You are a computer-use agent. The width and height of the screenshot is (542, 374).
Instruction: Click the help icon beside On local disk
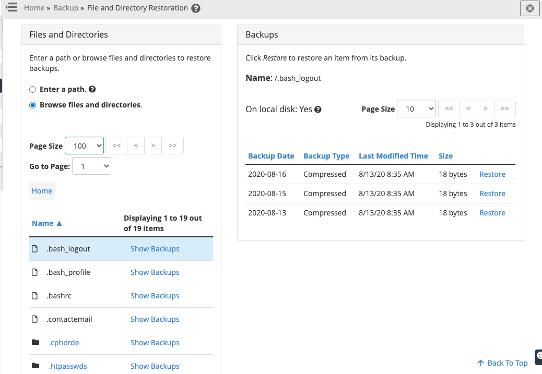(x=317, y=110)
